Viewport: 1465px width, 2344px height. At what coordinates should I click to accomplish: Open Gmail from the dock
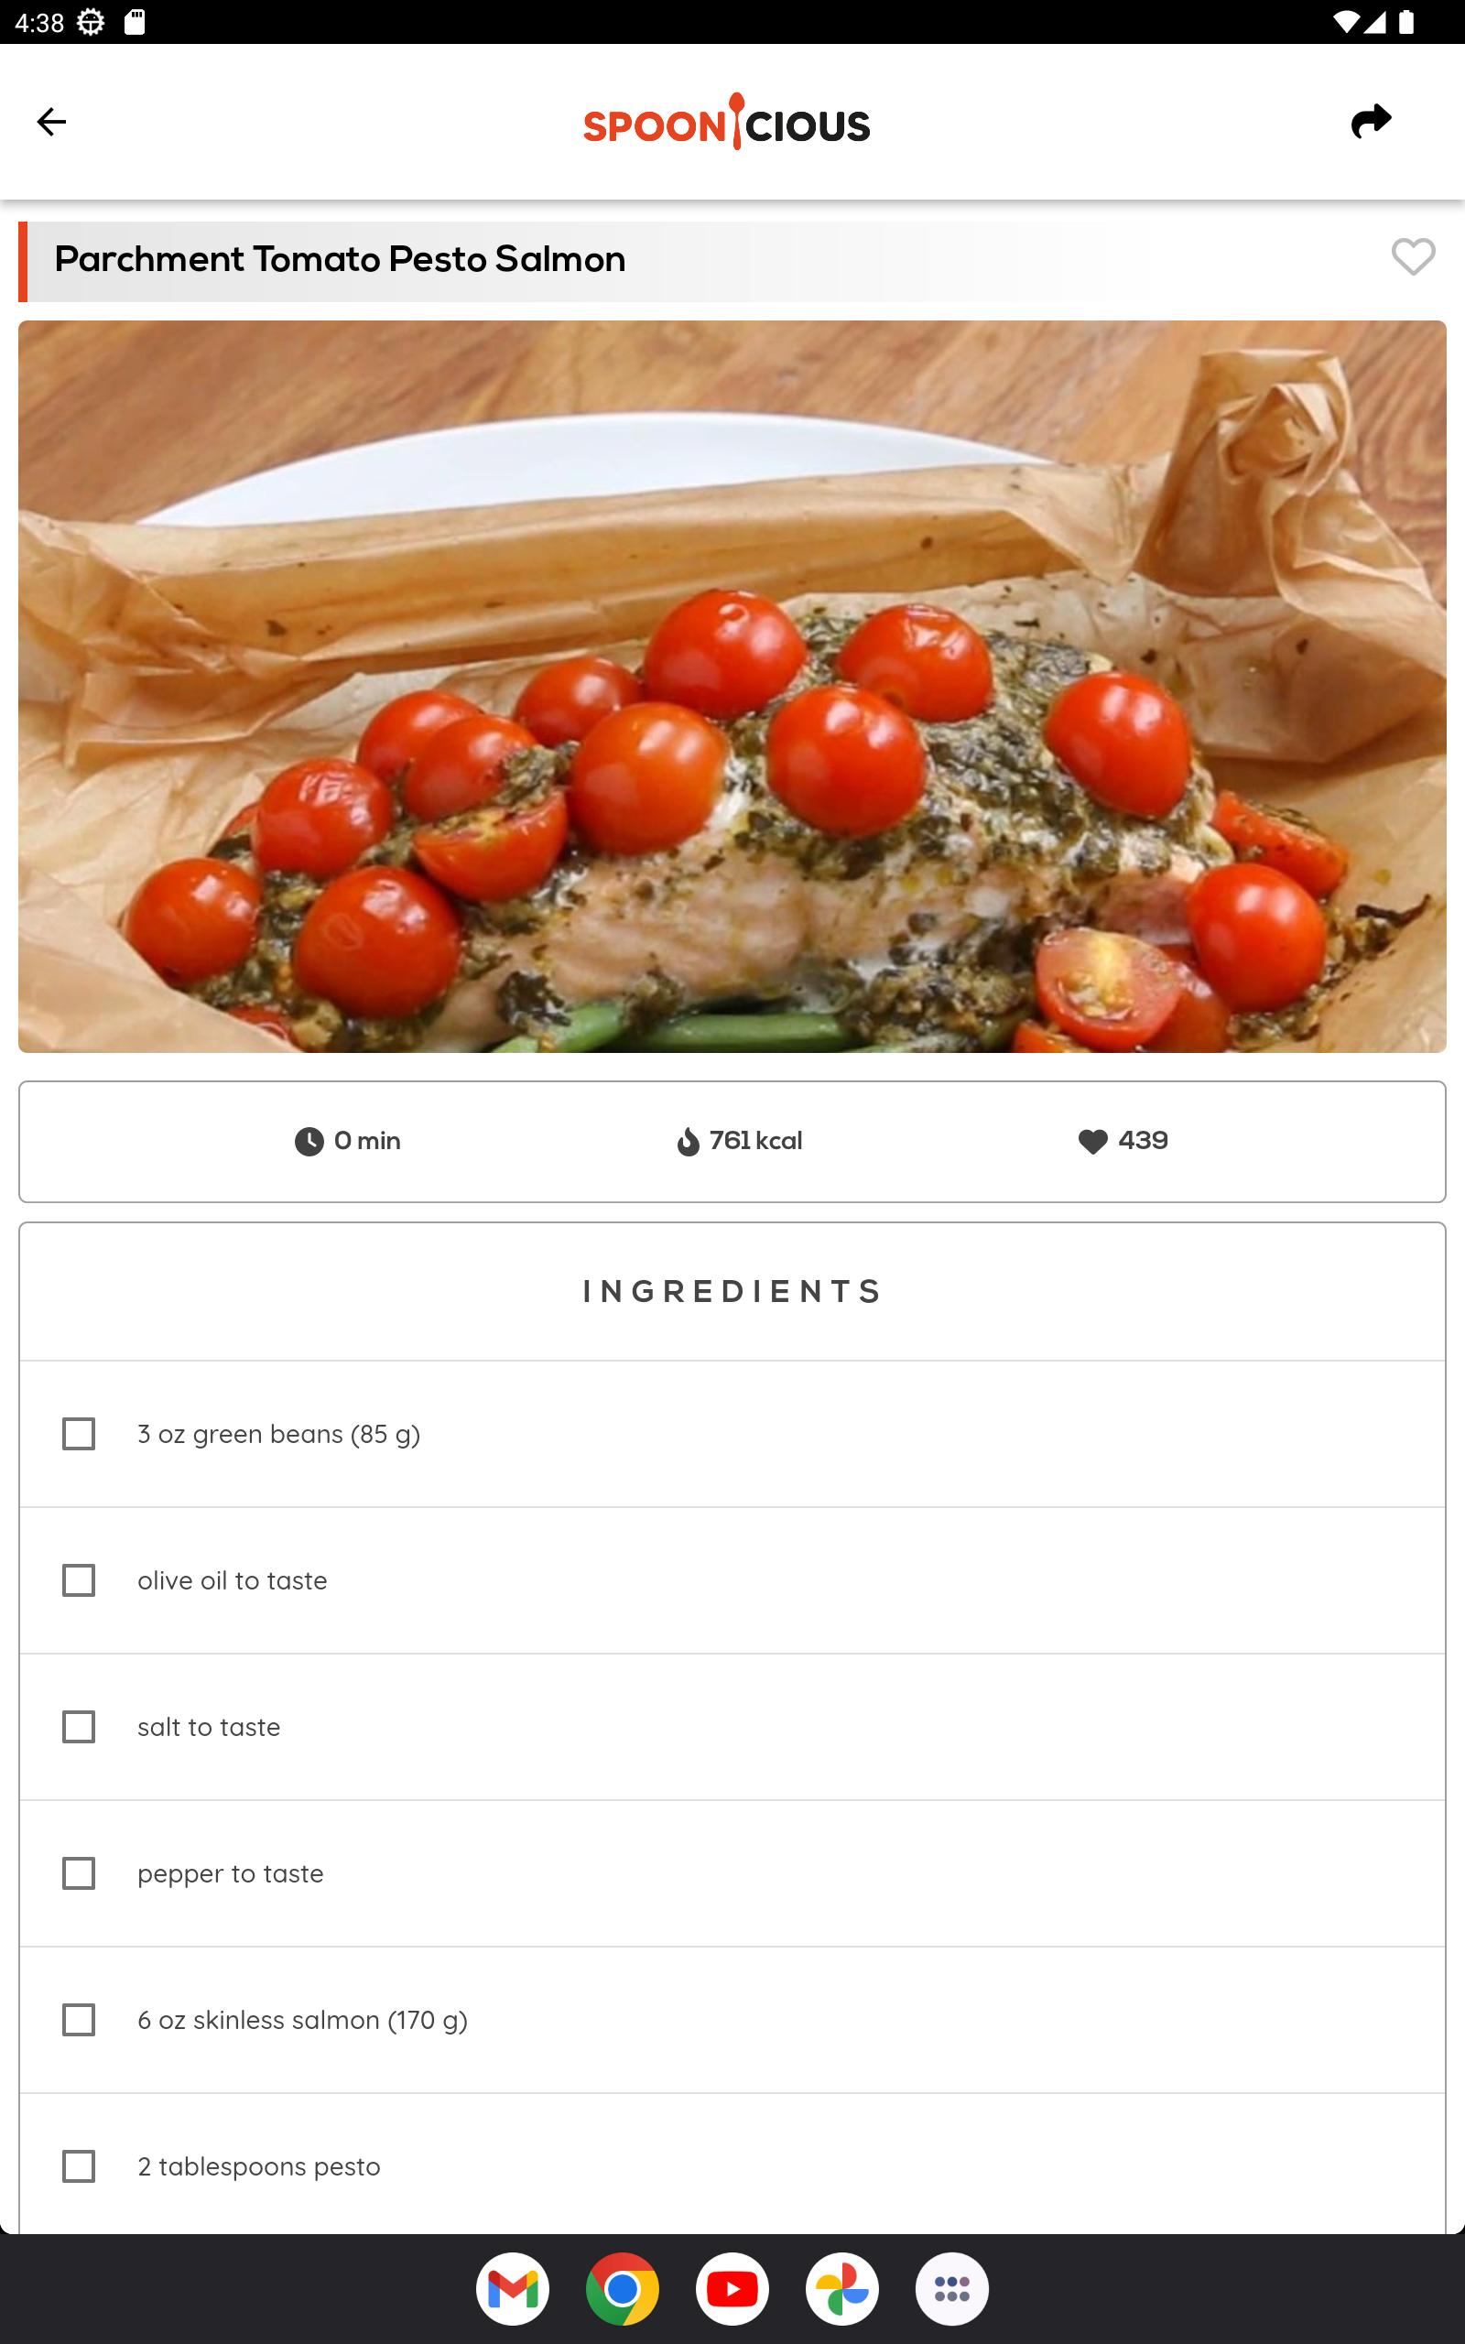[x=513, y=2290]
